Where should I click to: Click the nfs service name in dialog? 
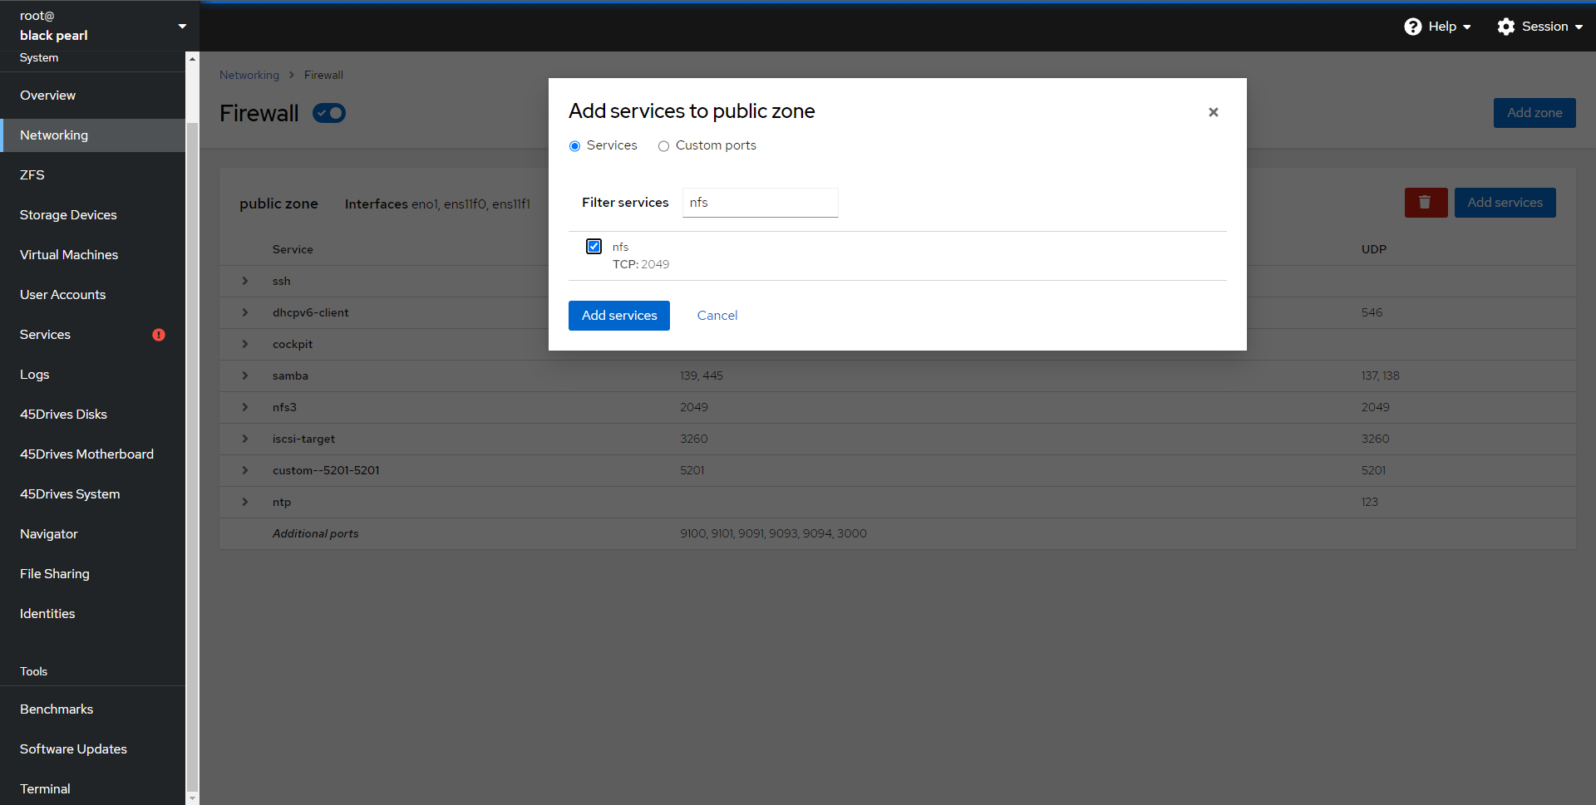point(620,247)
